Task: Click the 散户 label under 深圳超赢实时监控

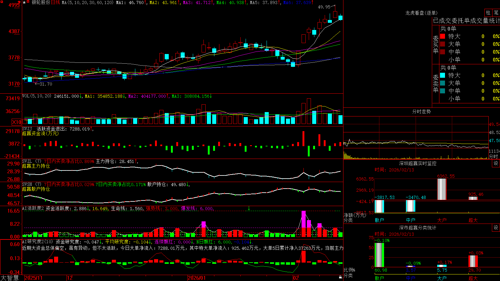Action: point(379,220)
